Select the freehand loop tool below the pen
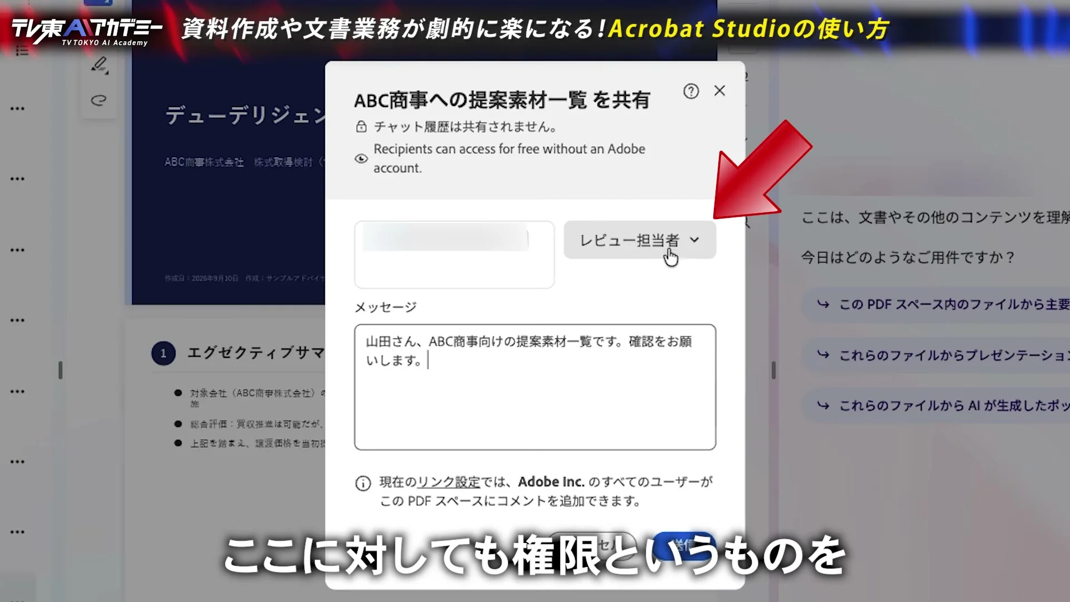The width and height of the screenshot is (1070, 602). point(99,100)
